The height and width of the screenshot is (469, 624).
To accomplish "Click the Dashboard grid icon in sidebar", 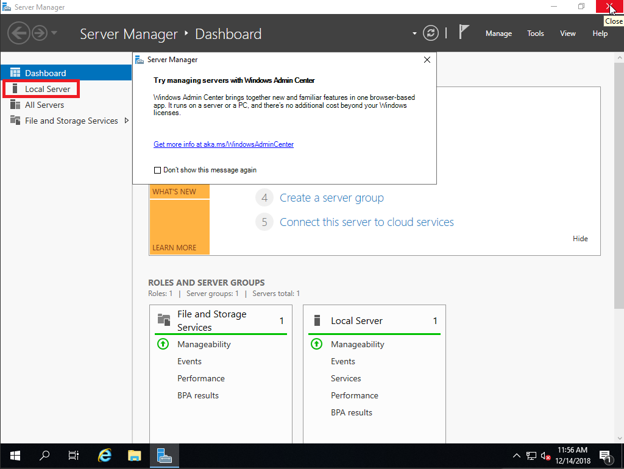I will 15,73.
